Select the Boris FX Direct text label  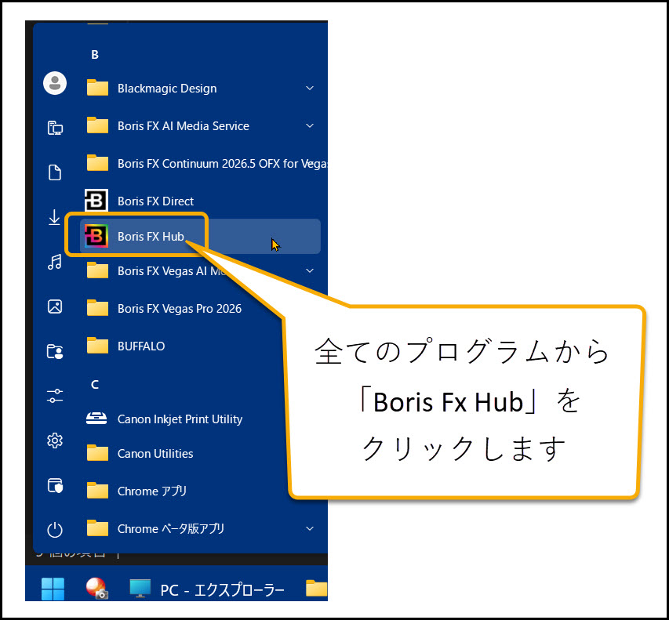[155, 201]
